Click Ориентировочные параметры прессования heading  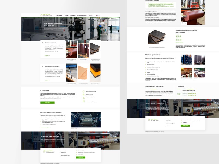point(186,31)
